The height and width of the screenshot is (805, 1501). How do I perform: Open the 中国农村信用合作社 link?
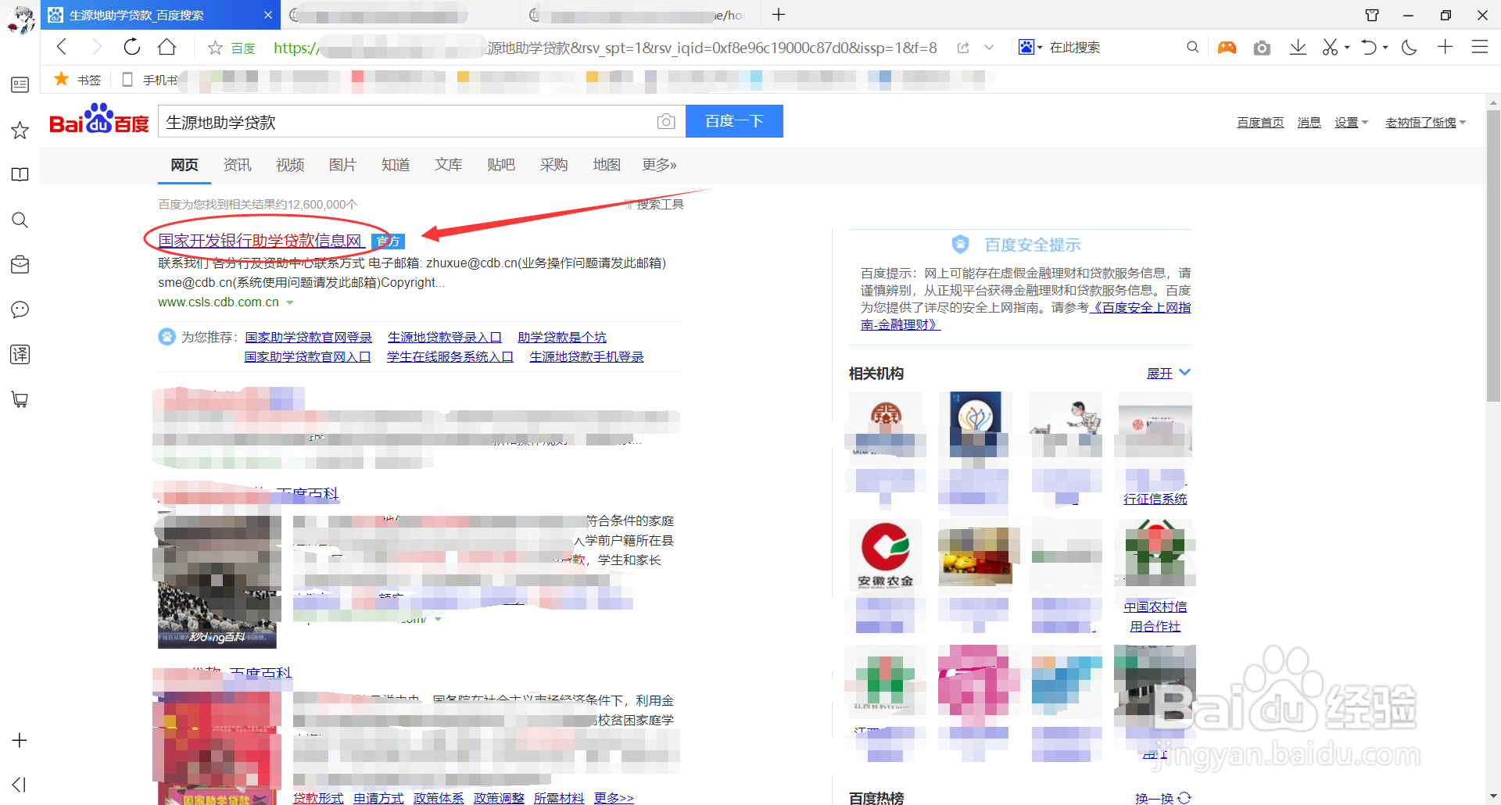[1155, 616]
